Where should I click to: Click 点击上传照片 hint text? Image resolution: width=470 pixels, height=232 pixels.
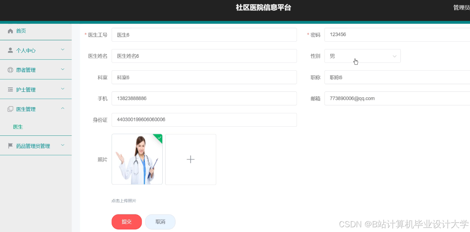point(124,201)
